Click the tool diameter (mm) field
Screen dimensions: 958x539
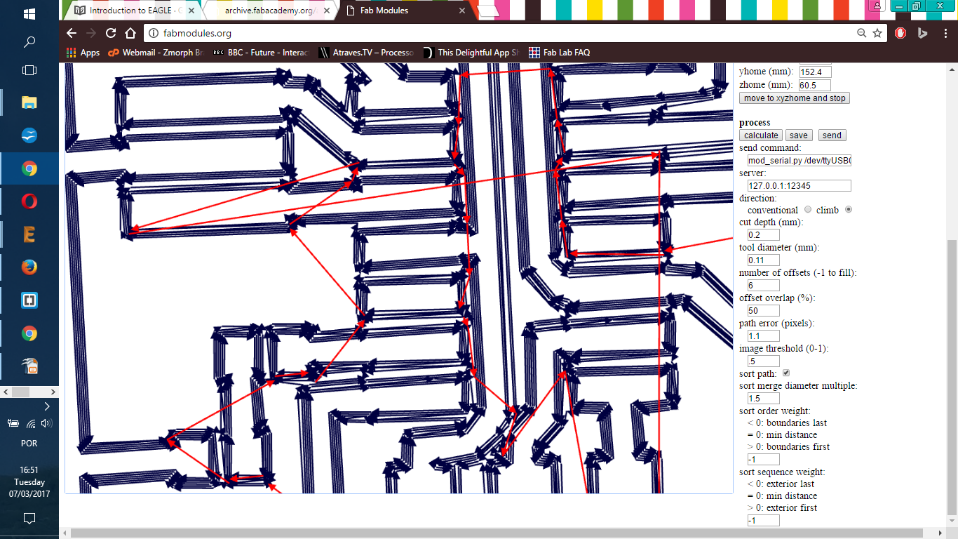pyautogui.click(x=764, y=260)
